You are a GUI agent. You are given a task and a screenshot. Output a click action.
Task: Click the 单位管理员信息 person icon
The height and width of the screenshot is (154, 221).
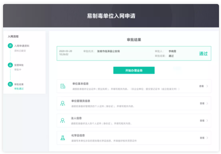click(x=63, y=103)
